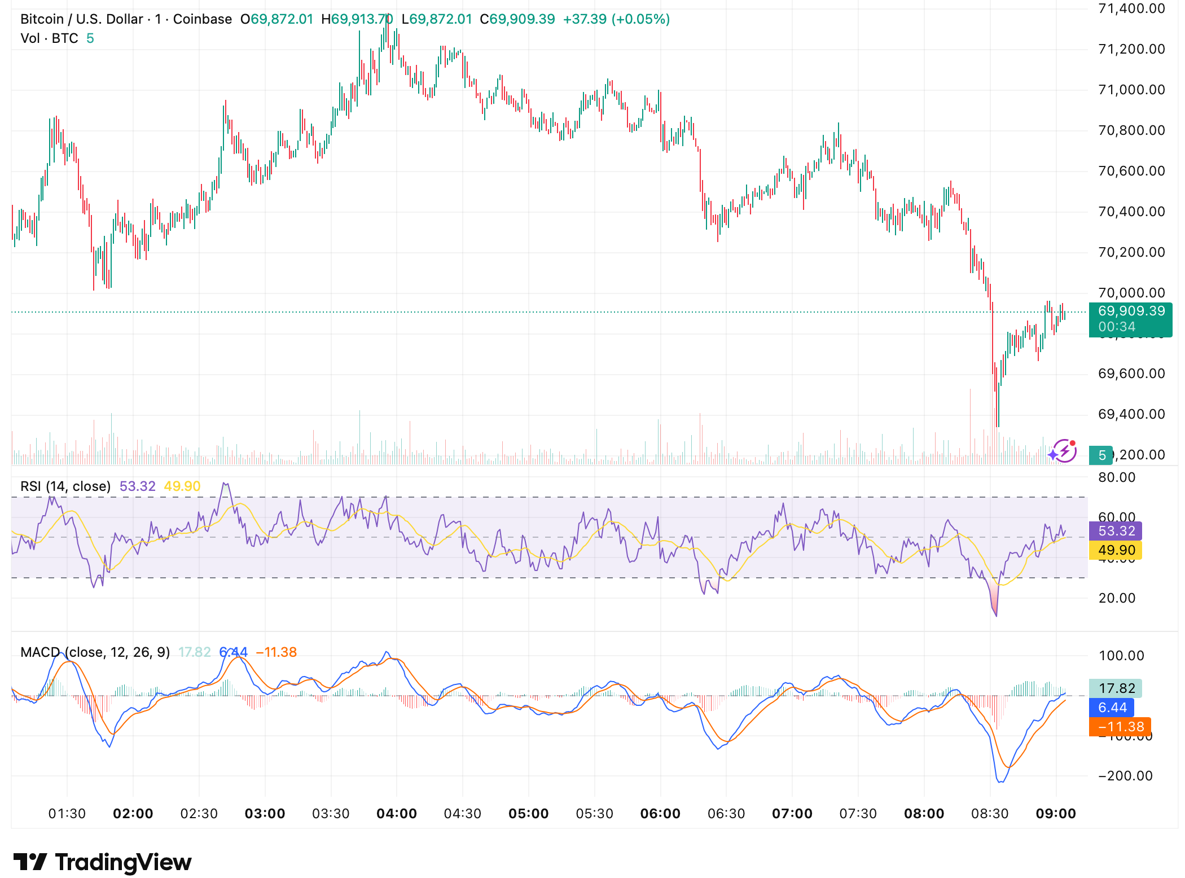Click the lightning bolt inside the purple circle icon
1185x878 pixels.
pos(1065,452)
